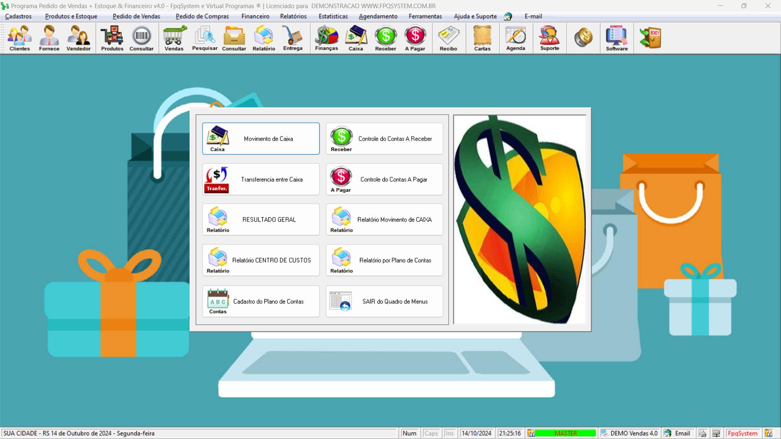Open the Clientes toolbar icon

click(20, 38)
